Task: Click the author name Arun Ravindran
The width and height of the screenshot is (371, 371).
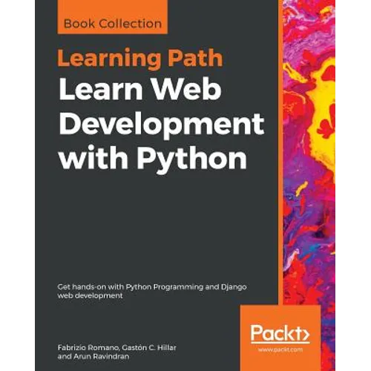Action: (101, 356)
